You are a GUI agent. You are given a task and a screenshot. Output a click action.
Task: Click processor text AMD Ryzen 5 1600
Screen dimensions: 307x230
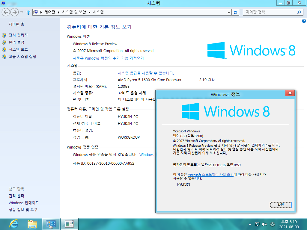click(150, 80)
